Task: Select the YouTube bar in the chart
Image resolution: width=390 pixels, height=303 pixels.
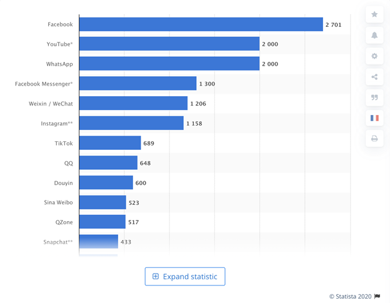Action: pyautogui.click(x=169, y=44)
